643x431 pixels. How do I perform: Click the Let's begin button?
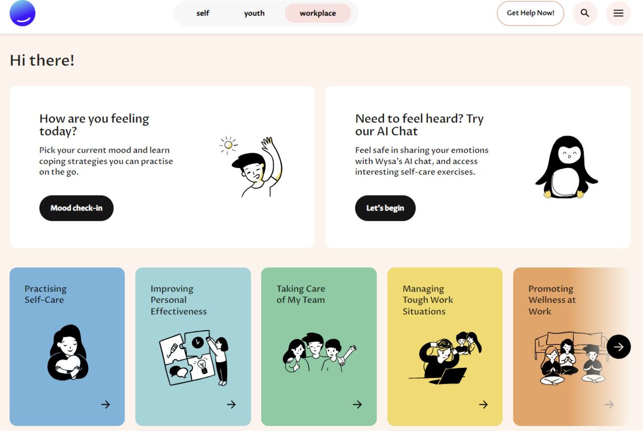coord(385,208)
